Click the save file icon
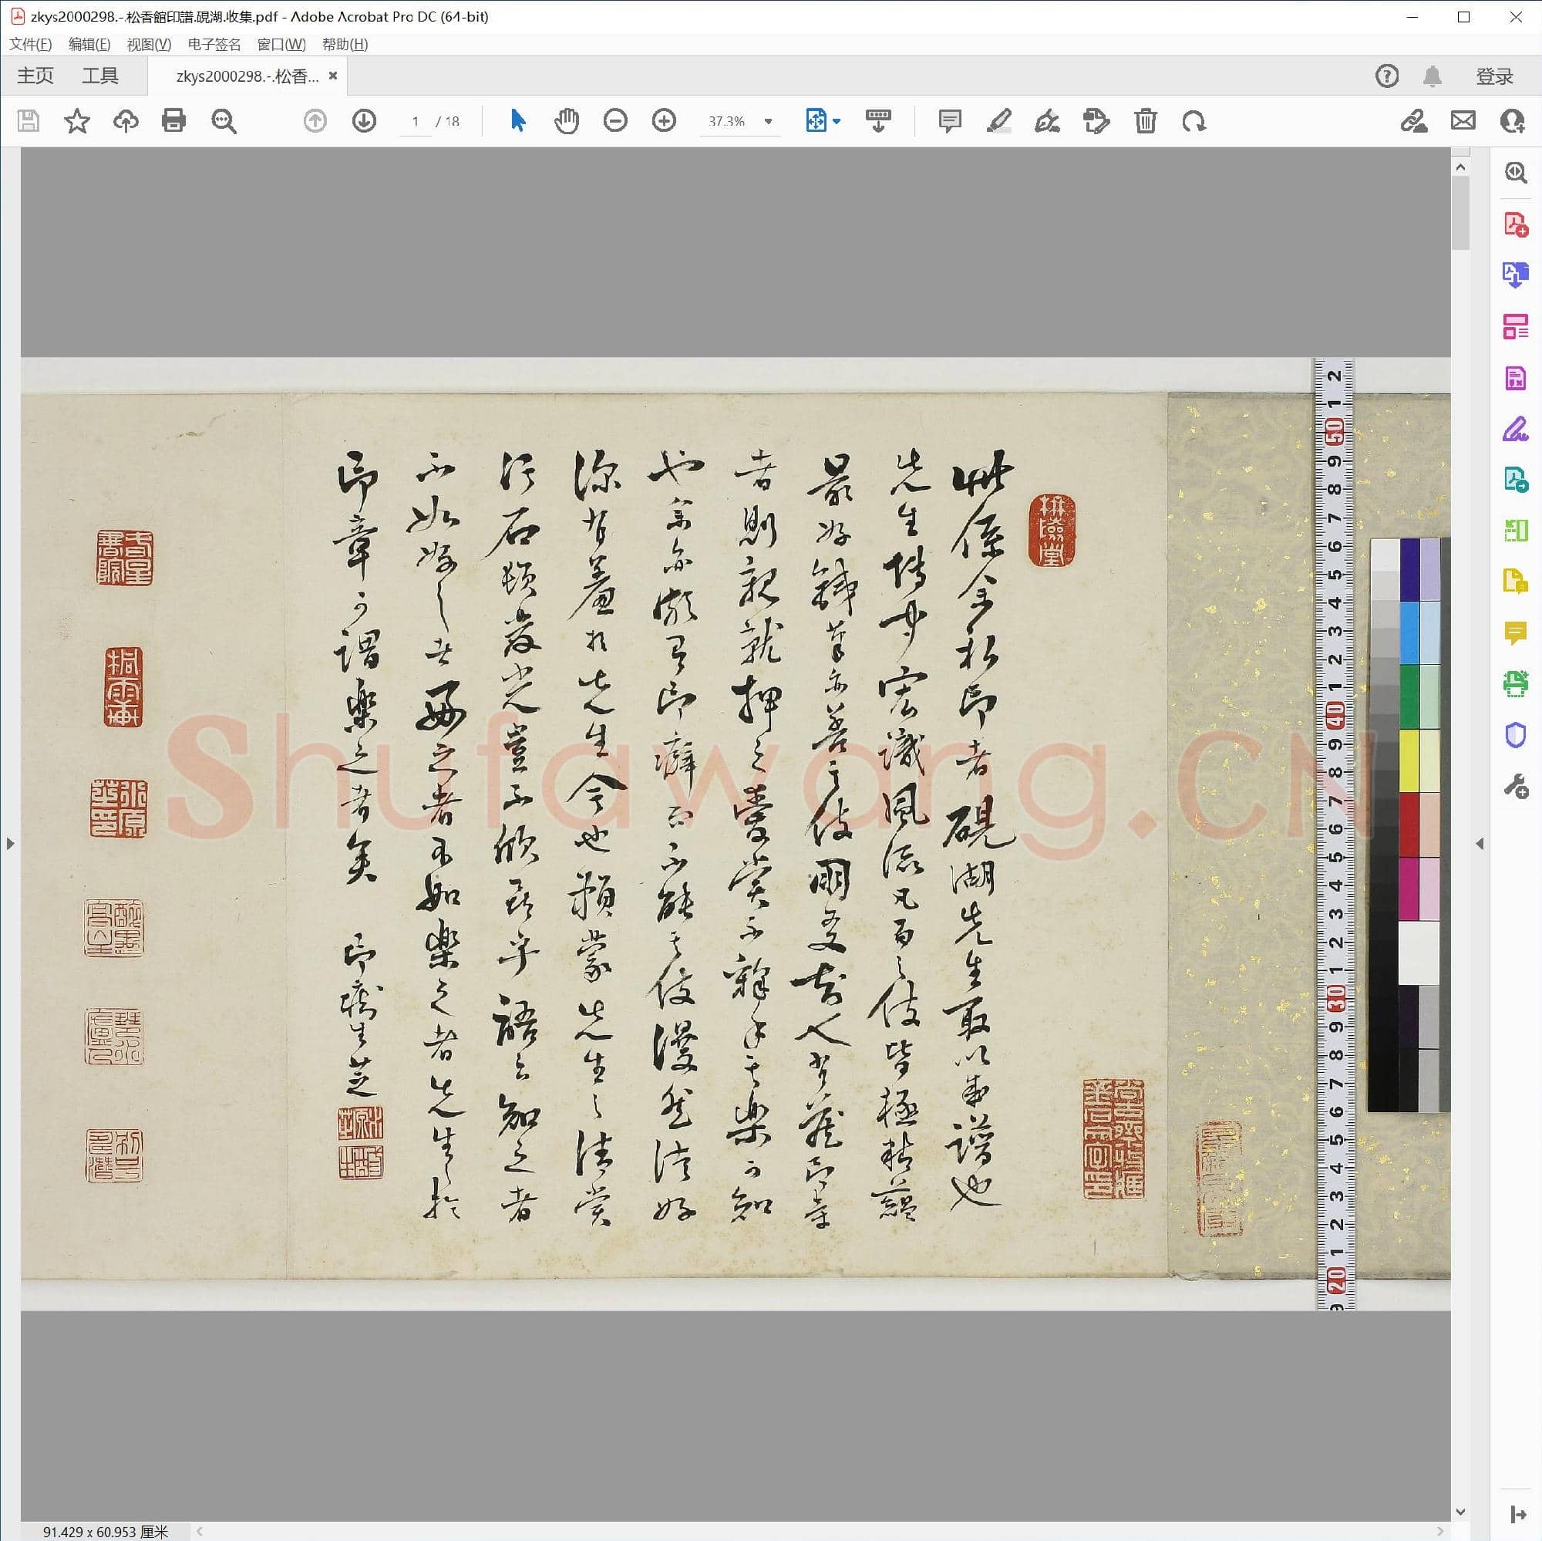Image resolution: width=1542 pixels, height=1541 pixels. pyautogui.click(x=29, y=121)
